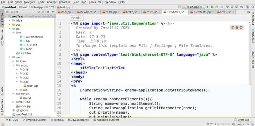Open page in Opera browser icon
The width and height of the screenshot is (255, 126).
tap(241, 28)
